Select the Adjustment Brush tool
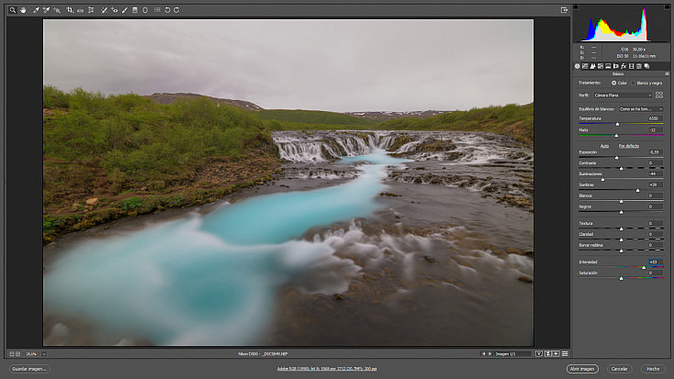The image size is (674, 379). point(125,10)
